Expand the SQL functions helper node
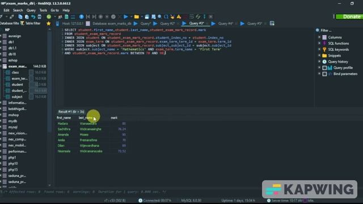This screenshot has width=363, height=204. pyautogui.click(x=319, y=43)
